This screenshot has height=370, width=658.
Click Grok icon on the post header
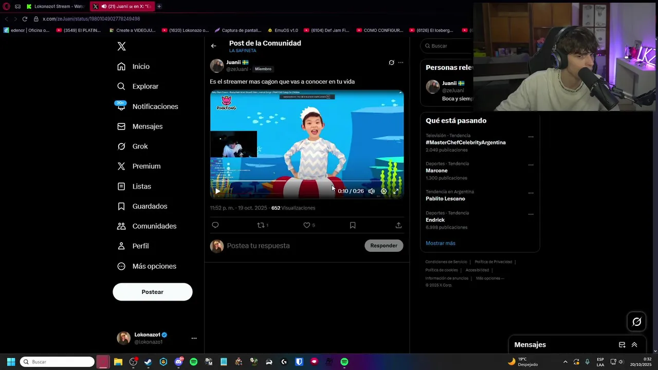pos(391,63)
